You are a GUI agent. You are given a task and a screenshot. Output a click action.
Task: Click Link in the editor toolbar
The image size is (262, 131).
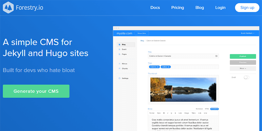[200, 113]
